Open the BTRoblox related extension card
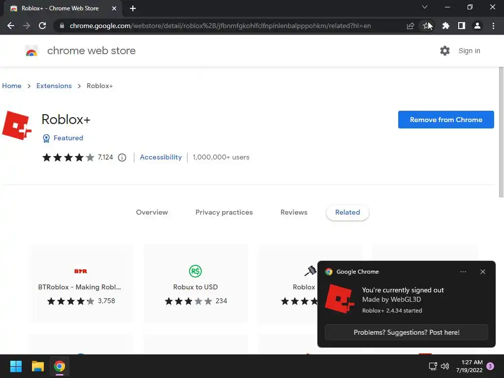Screen dimensions: 504x378 click(80, 283)
